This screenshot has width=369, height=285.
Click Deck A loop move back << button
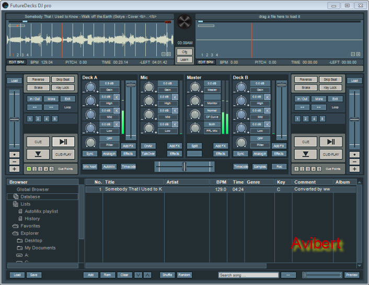pyautogui.click(x=34, y=107)
